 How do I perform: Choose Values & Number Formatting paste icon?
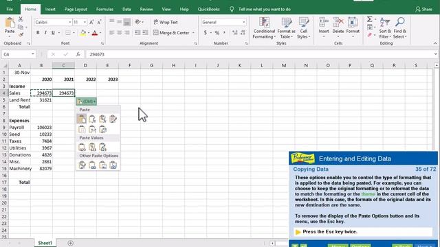[x=92, y=147]
